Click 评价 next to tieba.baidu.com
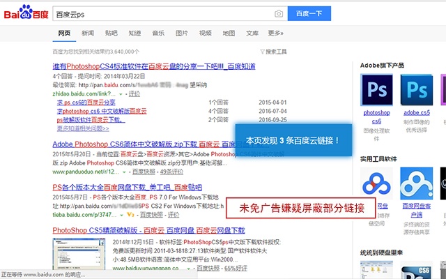 (x=174, y=215)
